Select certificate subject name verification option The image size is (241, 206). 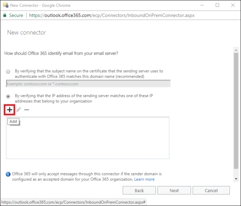8,72
